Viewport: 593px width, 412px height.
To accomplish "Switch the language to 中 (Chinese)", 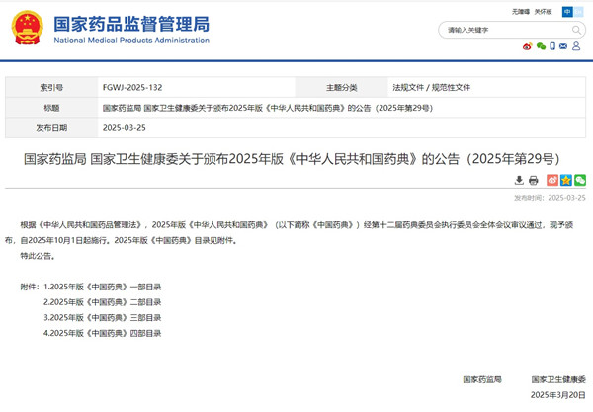I will (x=567, y=12).
